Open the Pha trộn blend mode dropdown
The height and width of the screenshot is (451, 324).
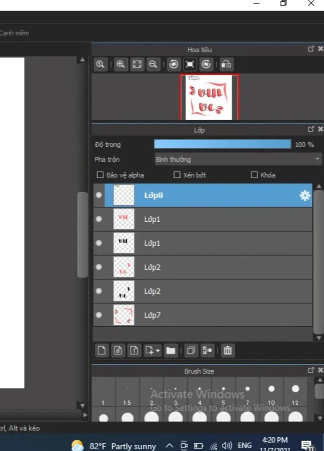coord(238,159)
